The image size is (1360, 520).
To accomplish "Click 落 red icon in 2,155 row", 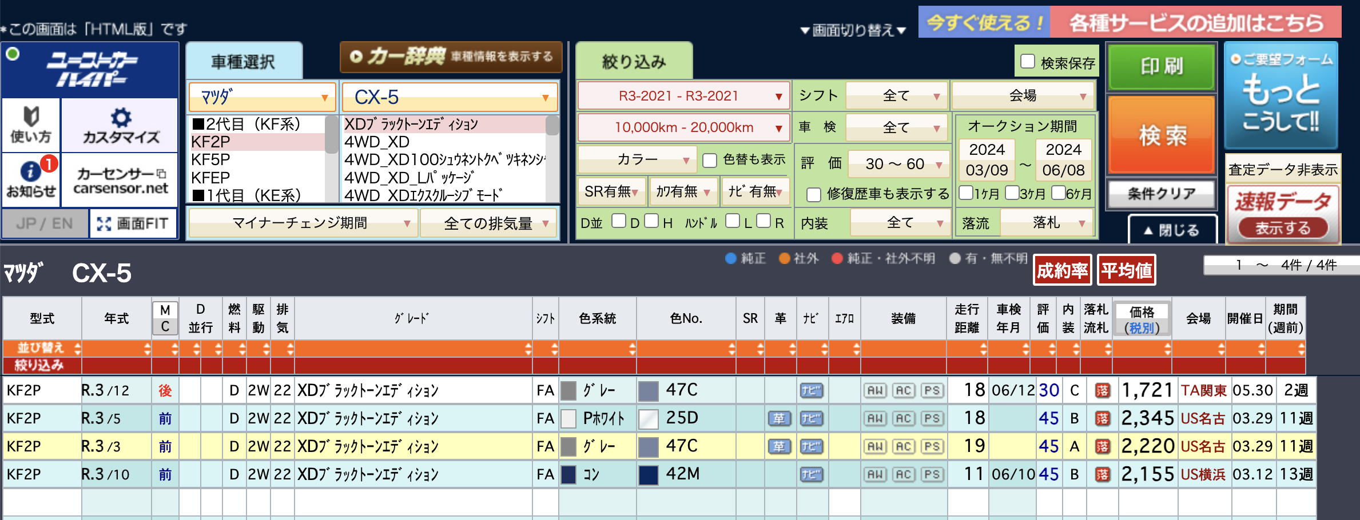I will pyautogui.click(x=1102, y=474).
